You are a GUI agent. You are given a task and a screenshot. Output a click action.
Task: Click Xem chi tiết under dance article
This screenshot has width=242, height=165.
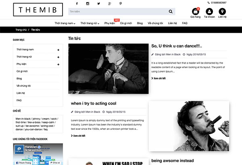coord(159,78)
